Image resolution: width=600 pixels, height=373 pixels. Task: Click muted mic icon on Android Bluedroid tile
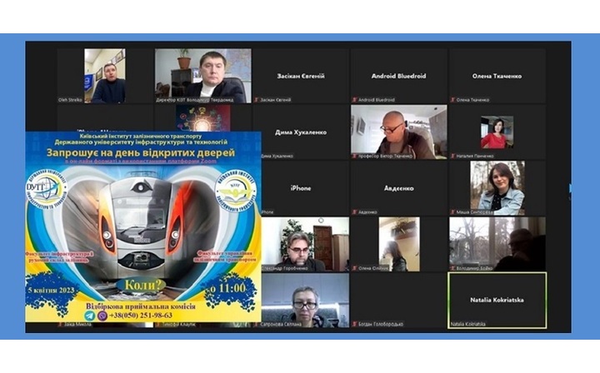[355, 100]
